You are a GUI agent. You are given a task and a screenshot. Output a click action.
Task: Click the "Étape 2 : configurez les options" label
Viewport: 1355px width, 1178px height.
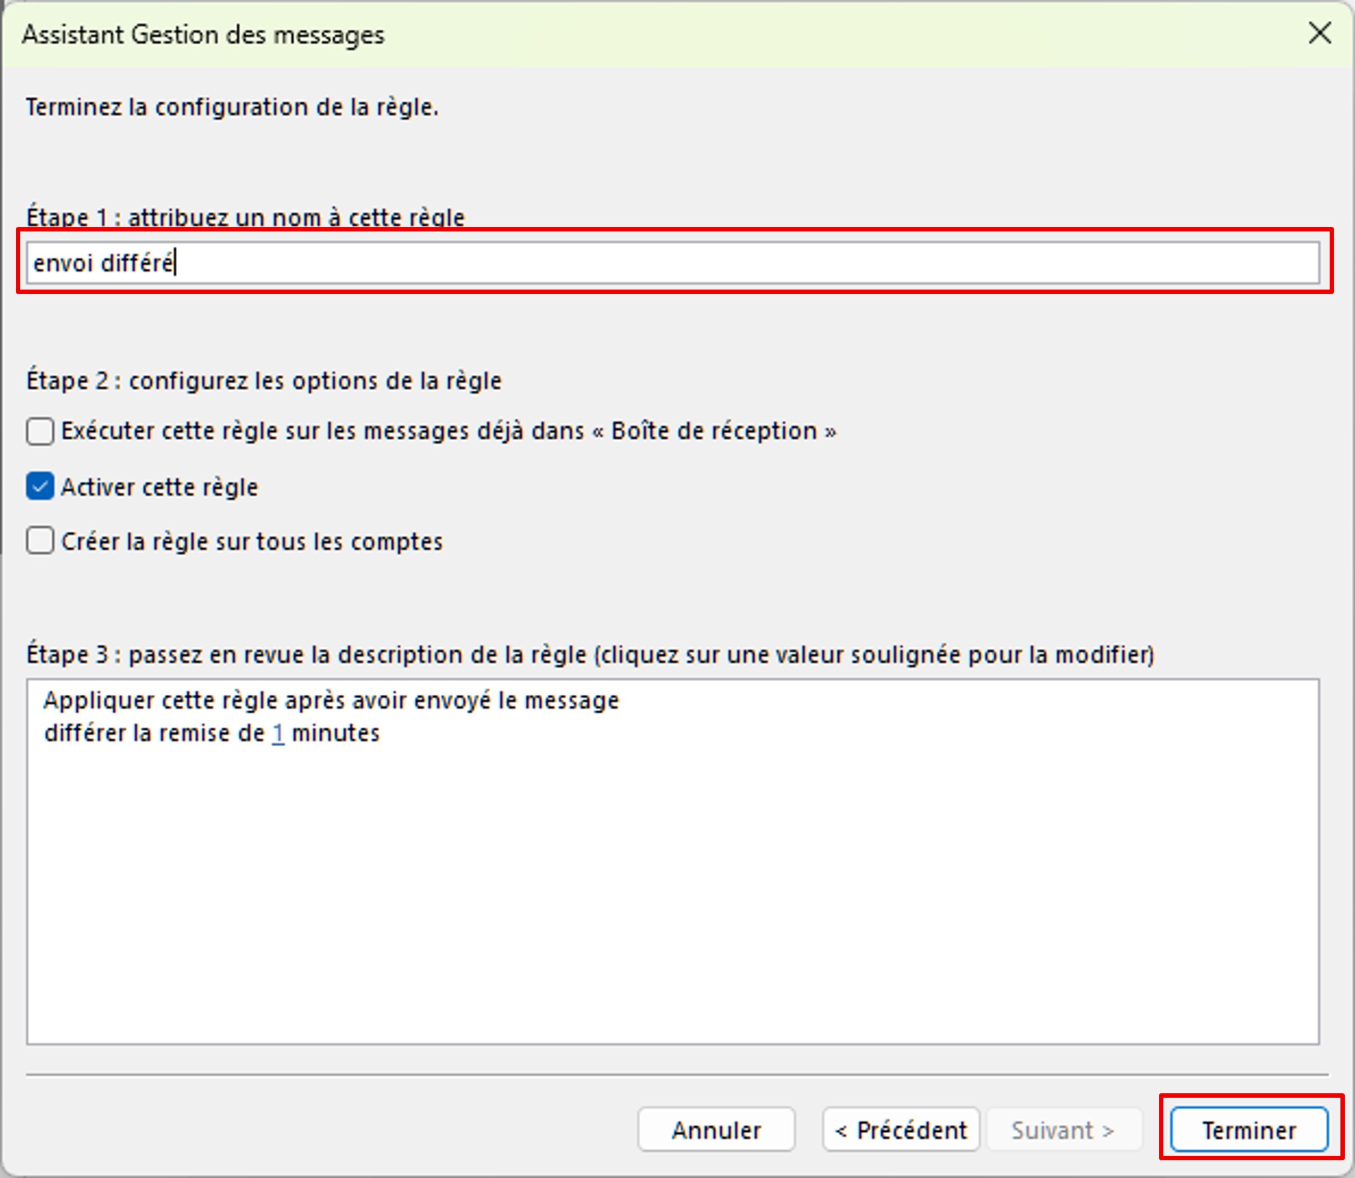tap(264, 381)
